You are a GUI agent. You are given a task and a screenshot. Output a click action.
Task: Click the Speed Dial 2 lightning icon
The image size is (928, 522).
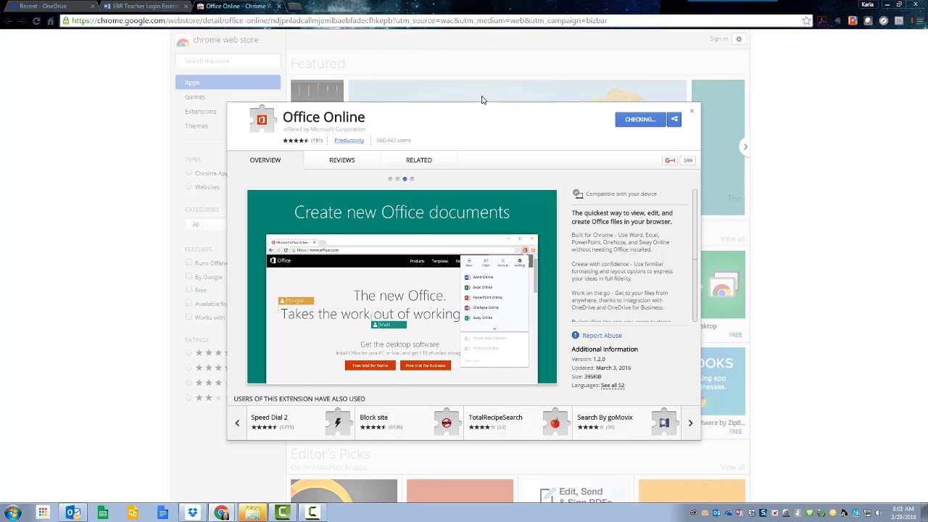coord(338,423)
